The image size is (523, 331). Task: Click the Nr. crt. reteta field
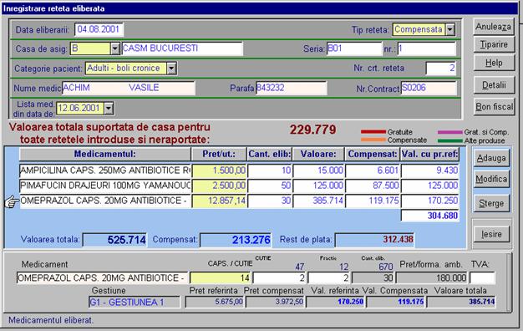pos(440,69)
